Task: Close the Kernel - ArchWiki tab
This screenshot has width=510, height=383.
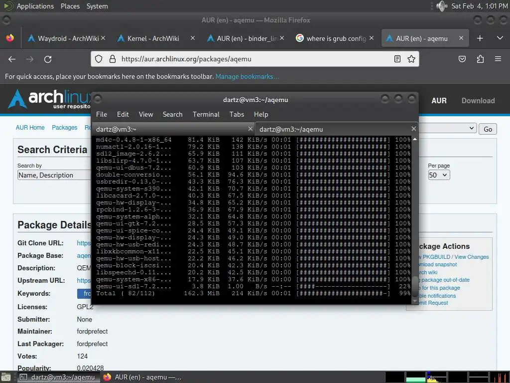Action: coord(193,38)
